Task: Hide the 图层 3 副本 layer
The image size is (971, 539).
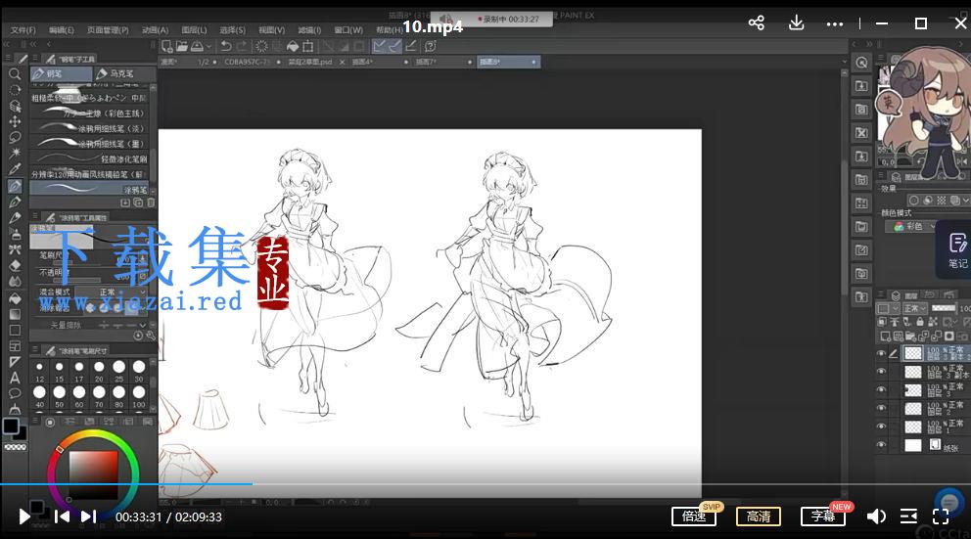Action: pyautogui.click(x=881, y=372)
